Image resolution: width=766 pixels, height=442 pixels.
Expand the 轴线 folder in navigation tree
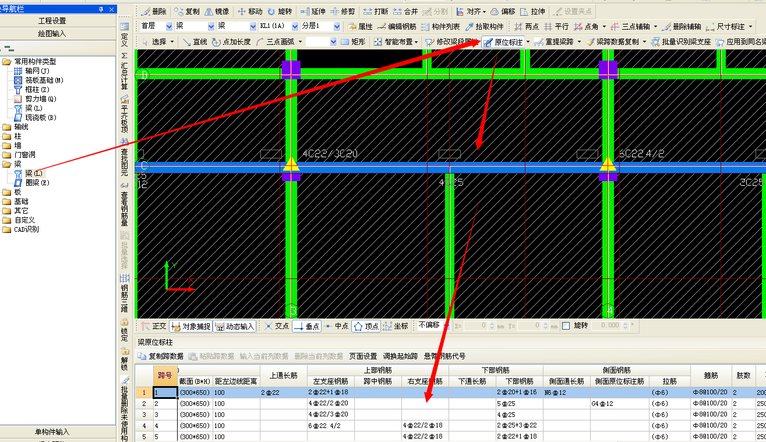click(x=7, y=127)
